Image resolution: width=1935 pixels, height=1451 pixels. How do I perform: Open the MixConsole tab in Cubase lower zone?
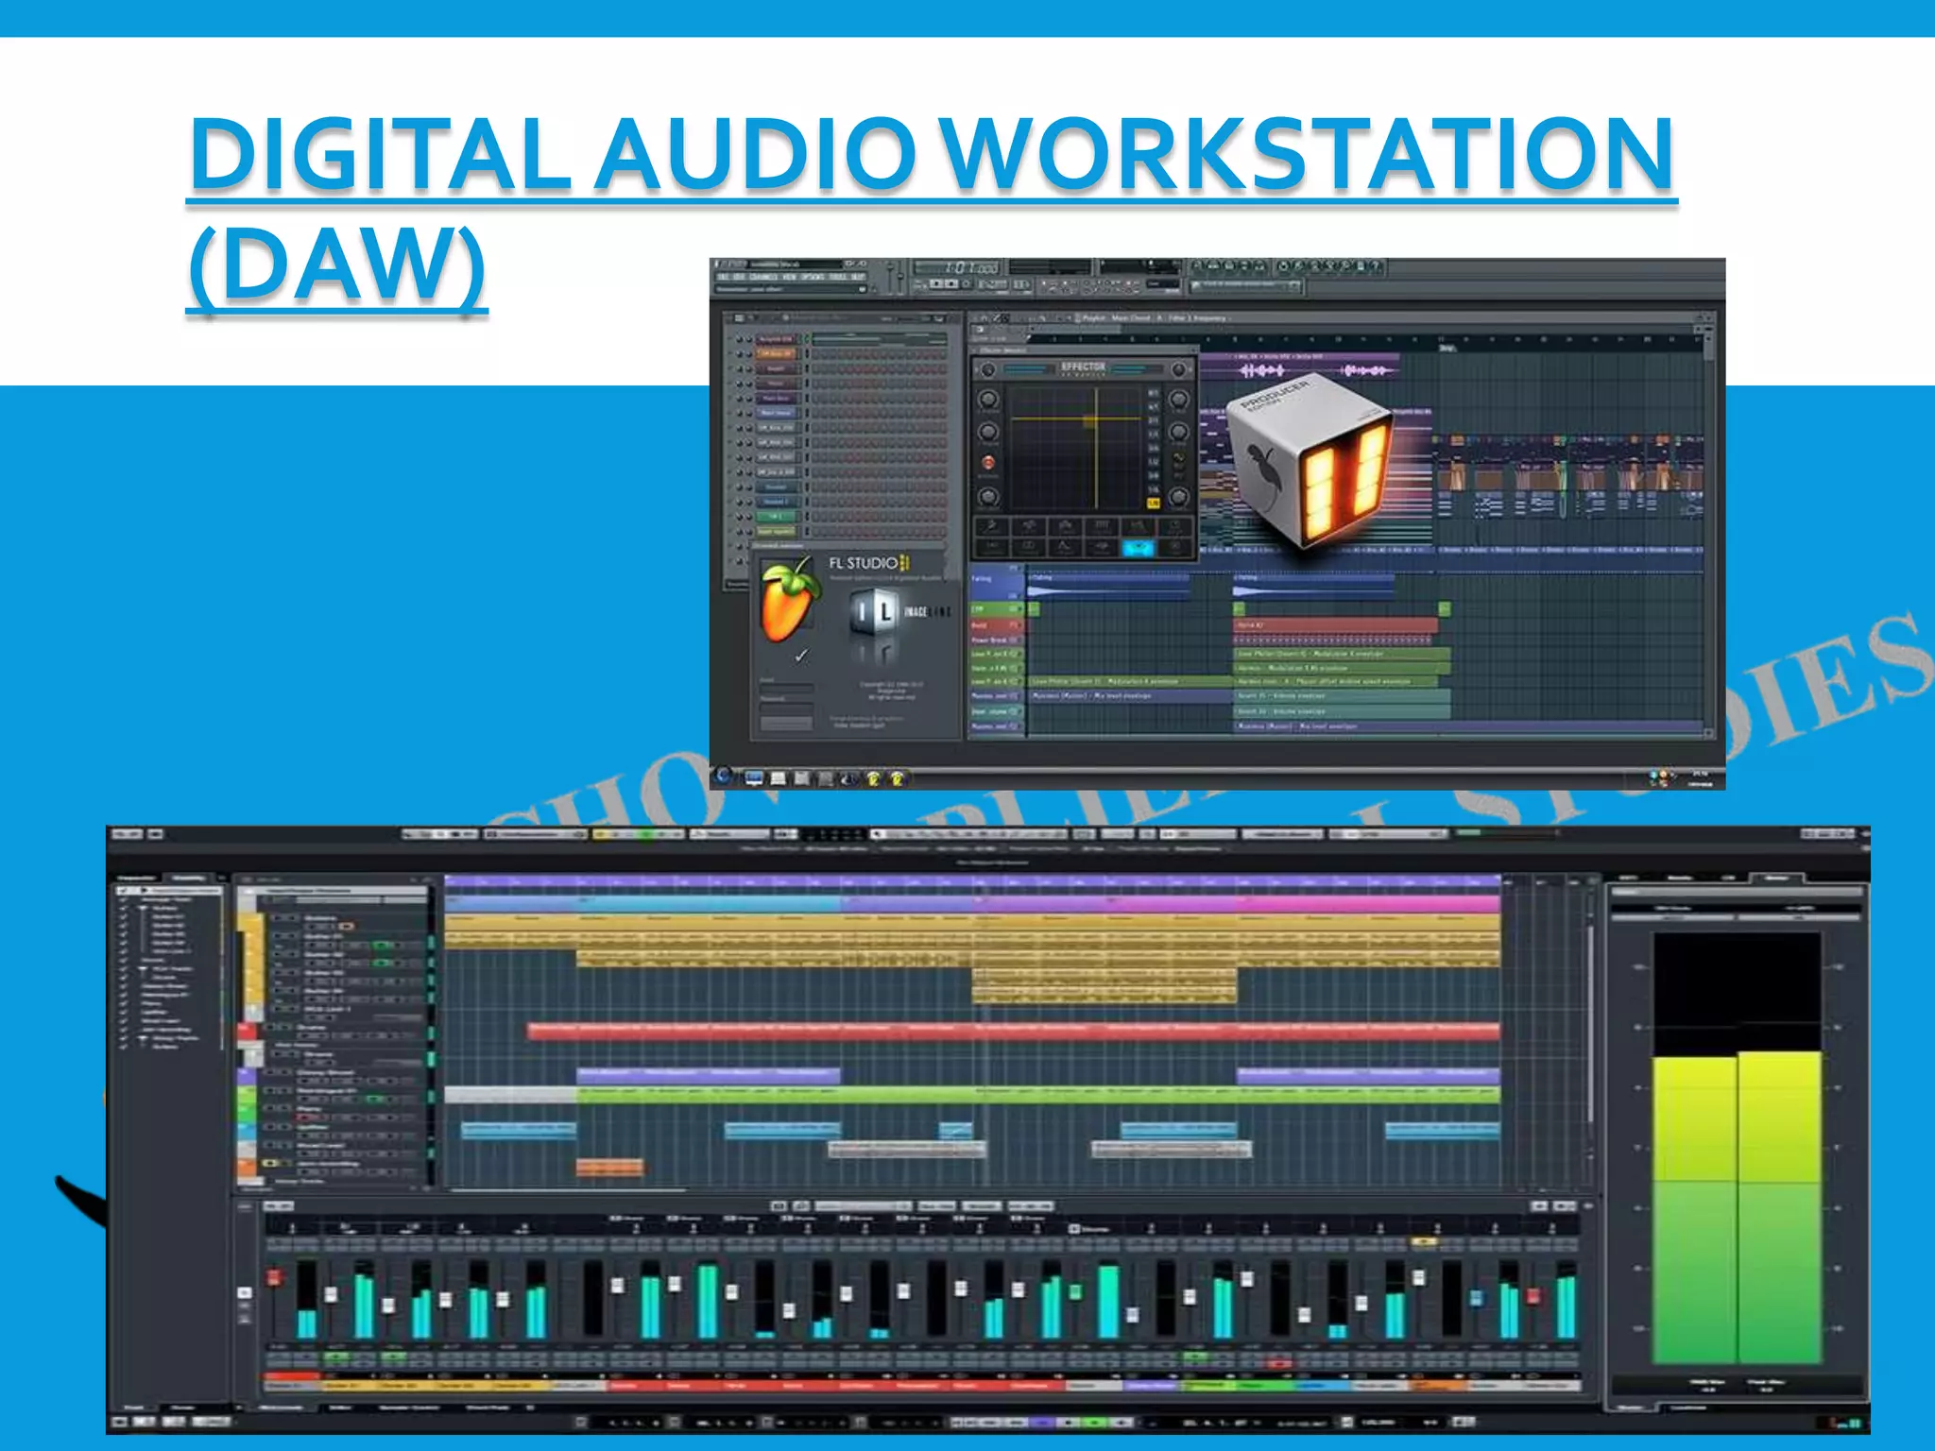[282, 1407]
